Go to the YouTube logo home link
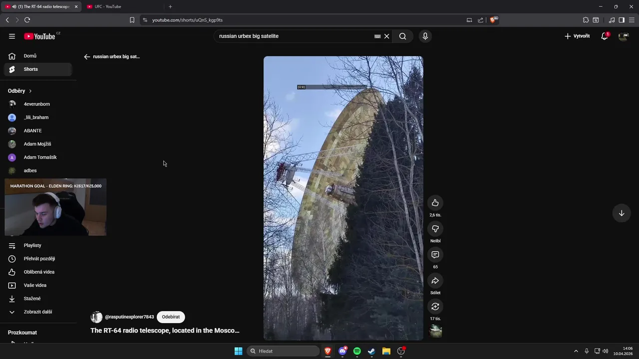639x359 pixels. tap(39, 36)
